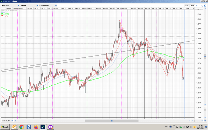The image size is (208, 130).
Task: Click the monitor tray icon
Action: 188,127
